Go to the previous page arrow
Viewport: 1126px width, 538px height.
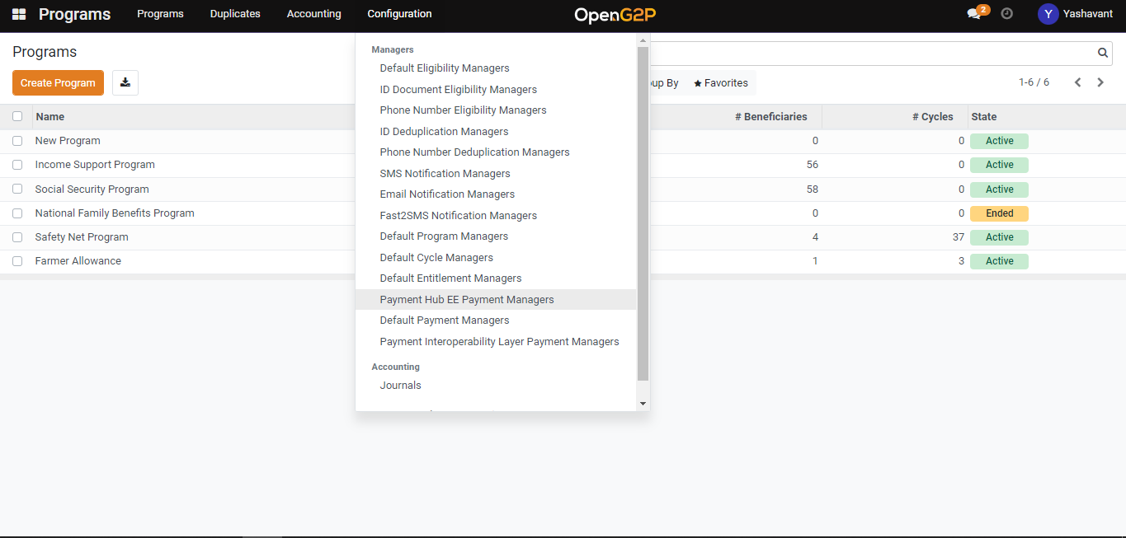tap(1077, 82)
